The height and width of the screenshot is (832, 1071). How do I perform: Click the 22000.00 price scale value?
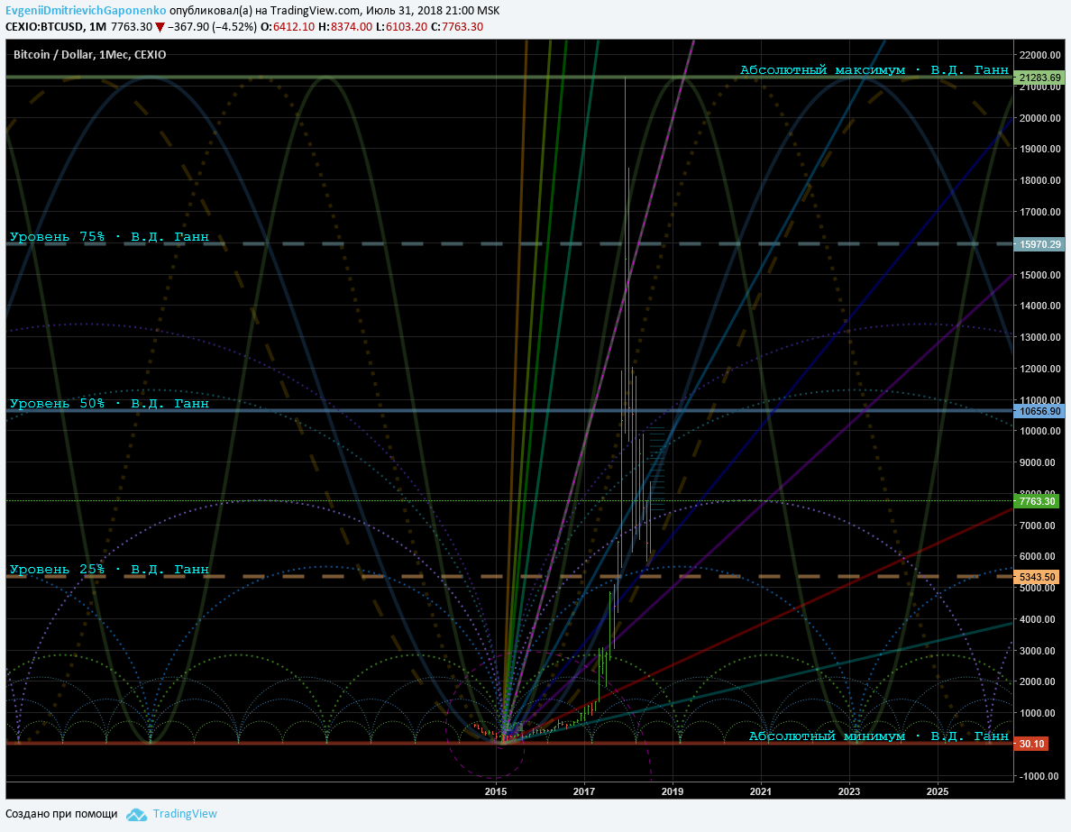(1040, 55)
